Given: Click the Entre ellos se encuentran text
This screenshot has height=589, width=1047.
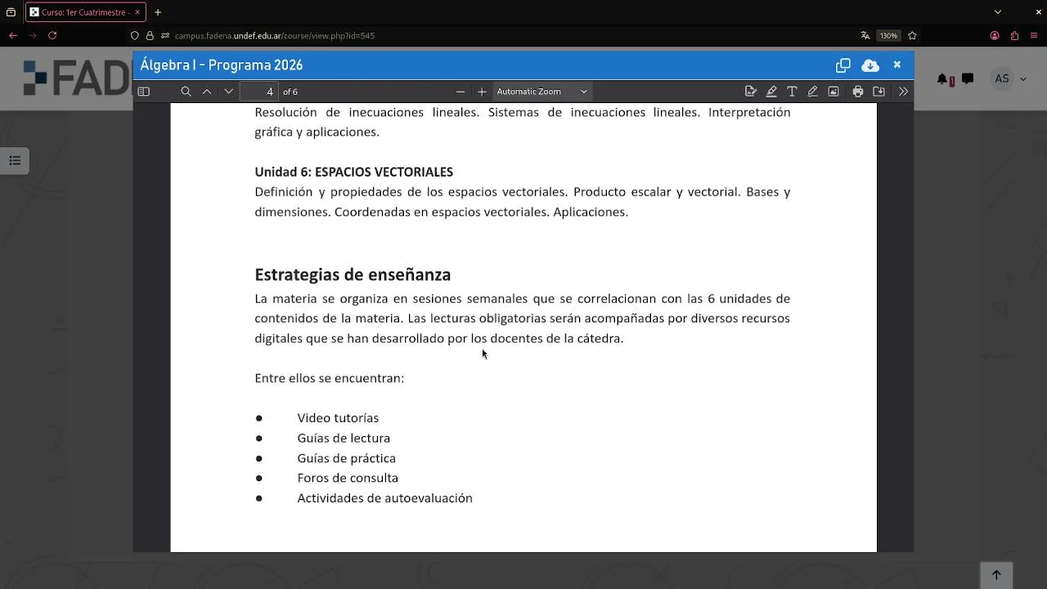Looking at the screenshot, I should 329,378.
